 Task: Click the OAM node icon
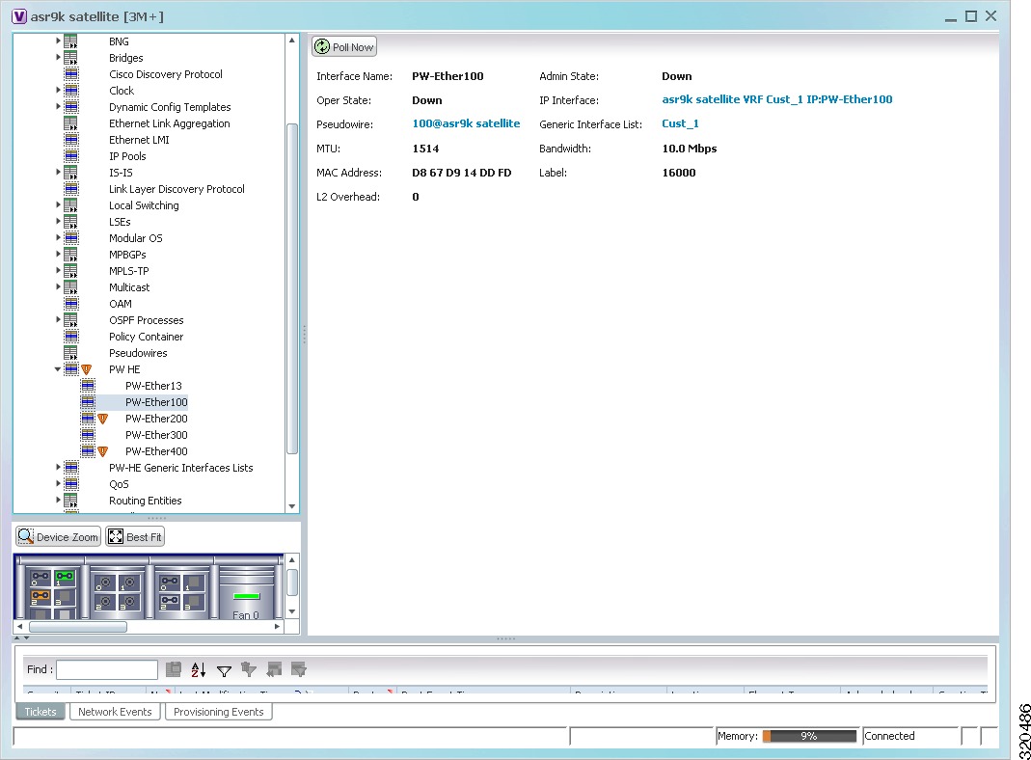point(71,304)
